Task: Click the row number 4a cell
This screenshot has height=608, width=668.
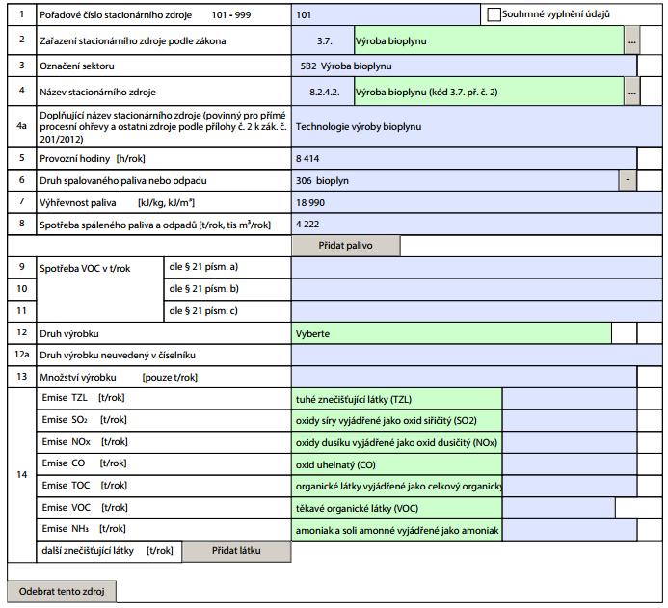Action: point(22,126)
